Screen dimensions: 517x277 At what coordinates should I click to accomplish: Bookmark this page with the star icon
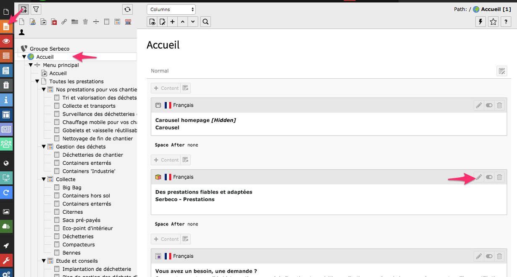(x=493, y=22)
